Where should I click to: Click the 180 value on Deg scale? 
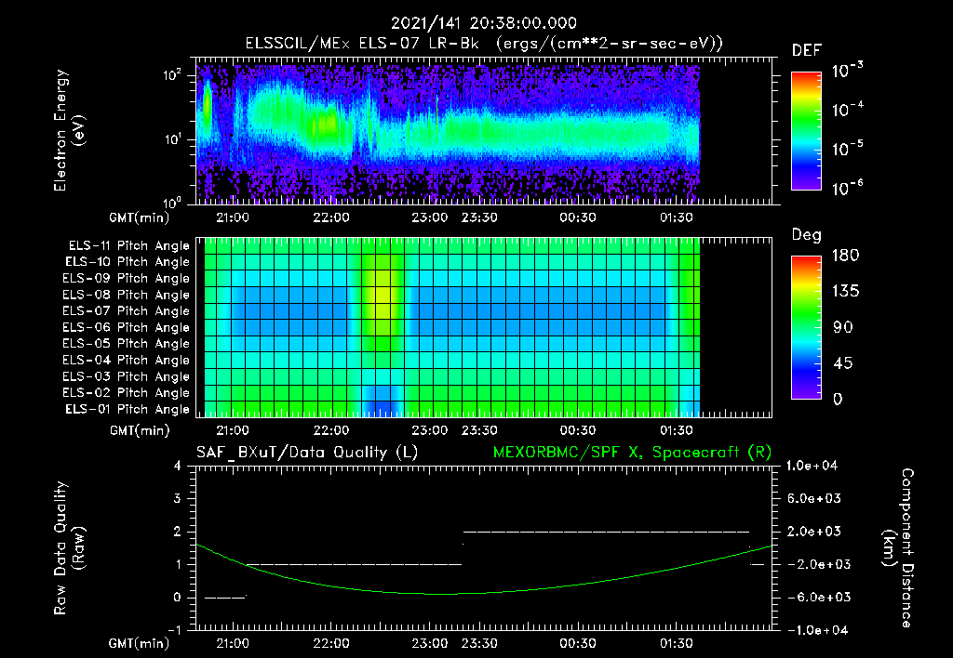pyautogui.click(x=845, y=255)
